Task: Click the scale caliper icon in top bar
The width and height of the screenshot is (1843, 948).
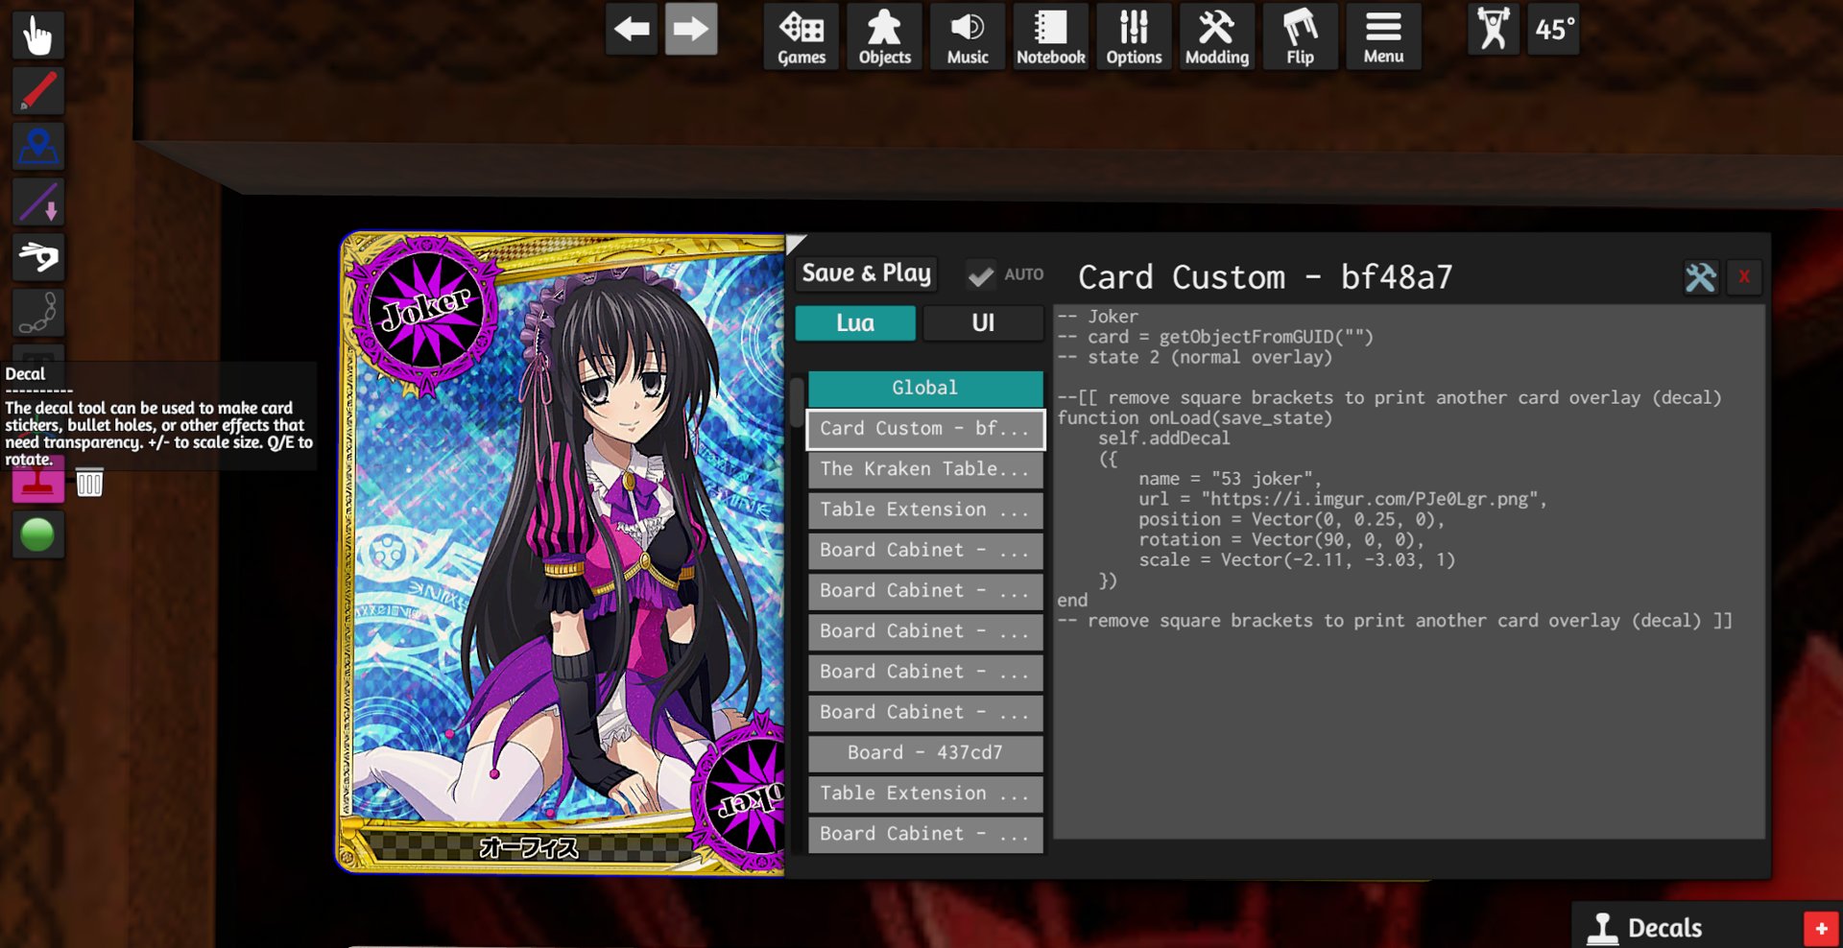Action: [x=1494, y=30]
